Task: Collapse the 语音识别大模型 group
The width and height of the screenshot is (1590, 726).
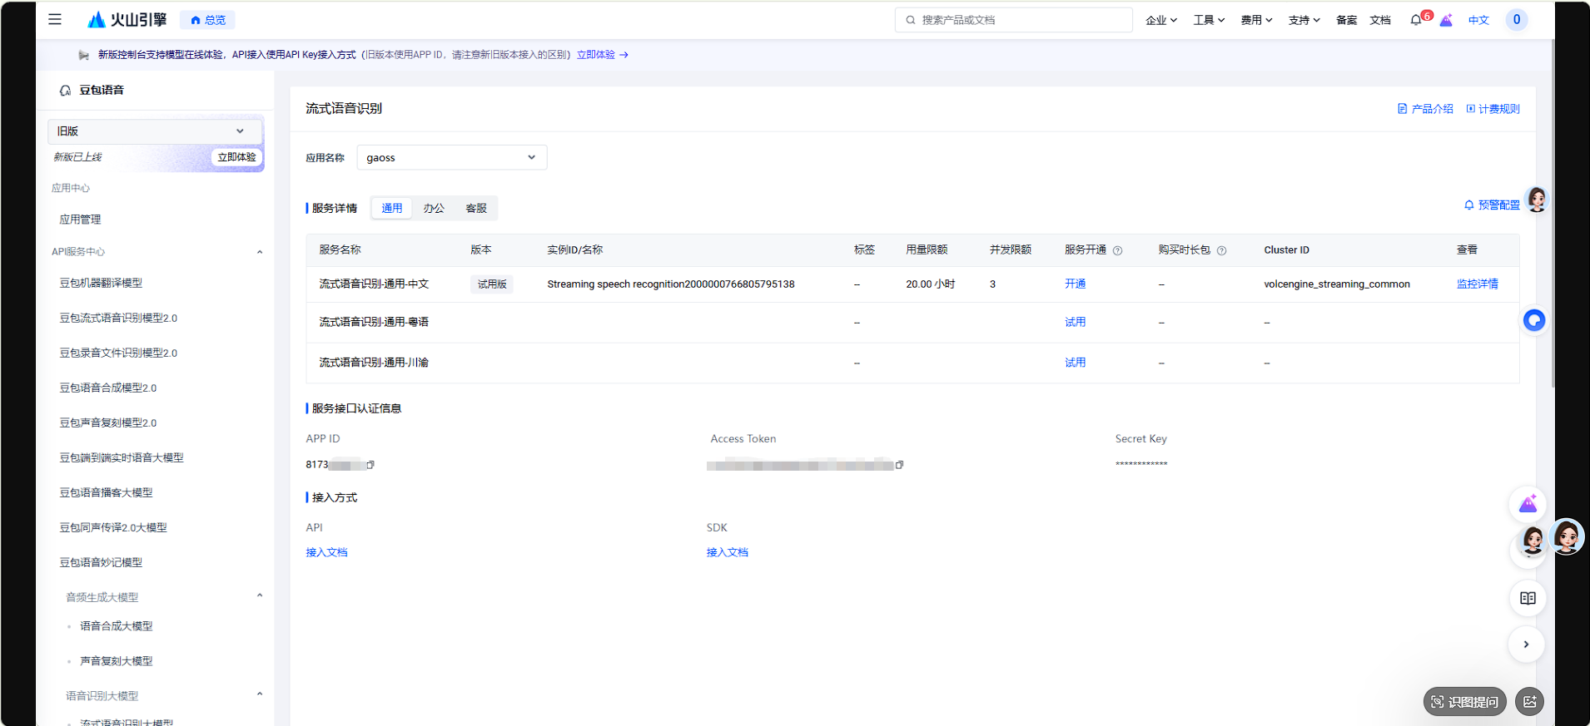Action: tap(260, 694)
